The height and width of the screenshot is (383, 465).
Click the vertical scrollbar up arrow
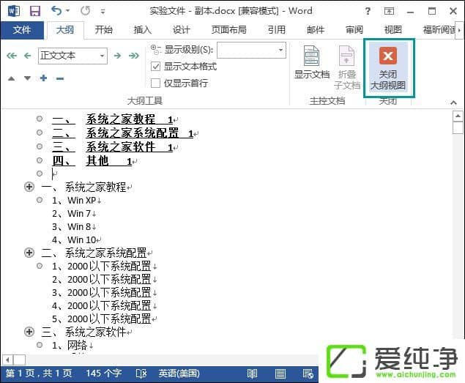tap(458, 116)
